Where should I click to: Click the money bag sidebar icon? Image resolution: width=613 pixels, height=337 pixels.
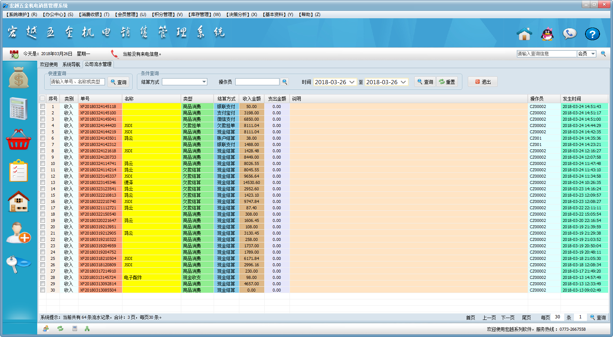click(x=19, y=78)
